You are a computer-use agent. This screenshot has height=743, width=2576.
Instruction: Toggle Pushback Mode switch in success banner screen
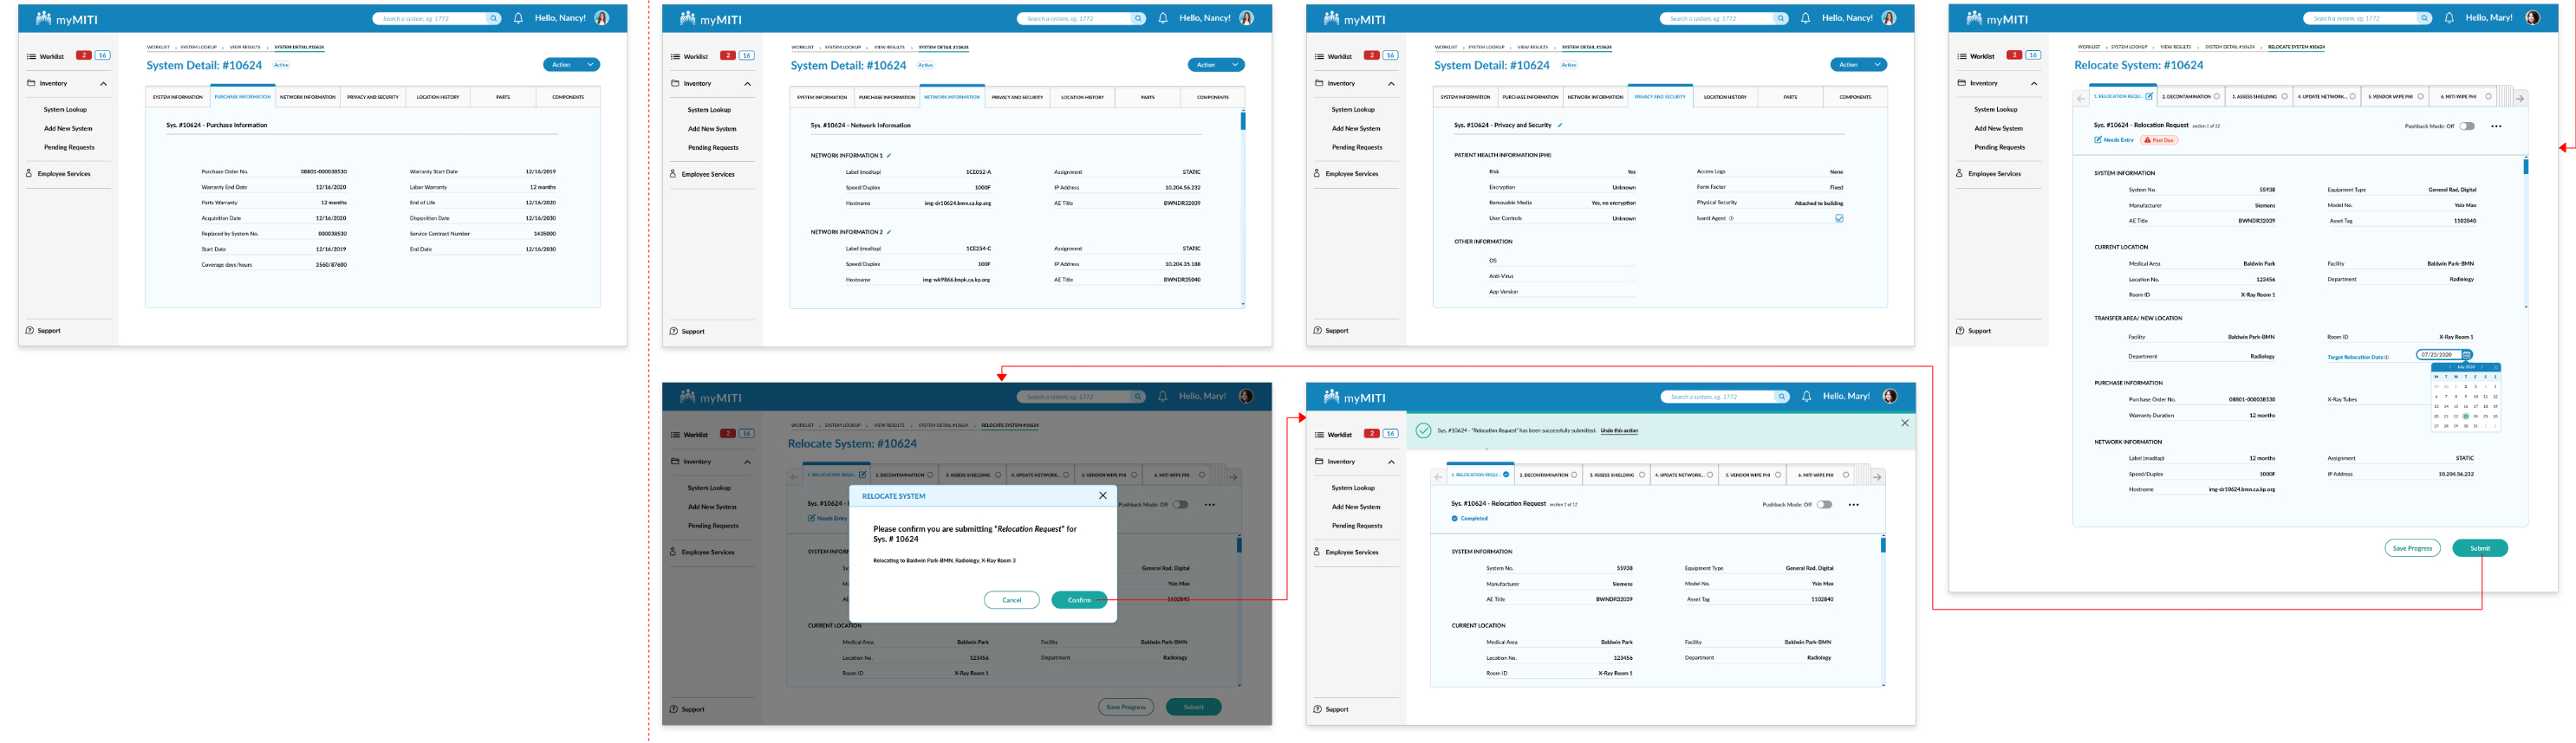point(1824,504)
